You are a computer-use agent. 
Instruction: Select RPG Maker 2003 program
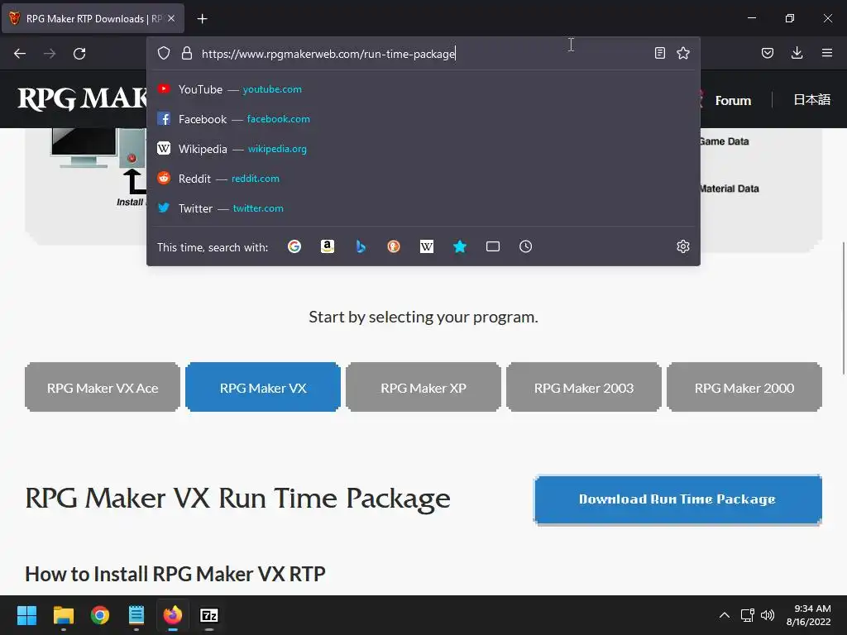[584, 388]
